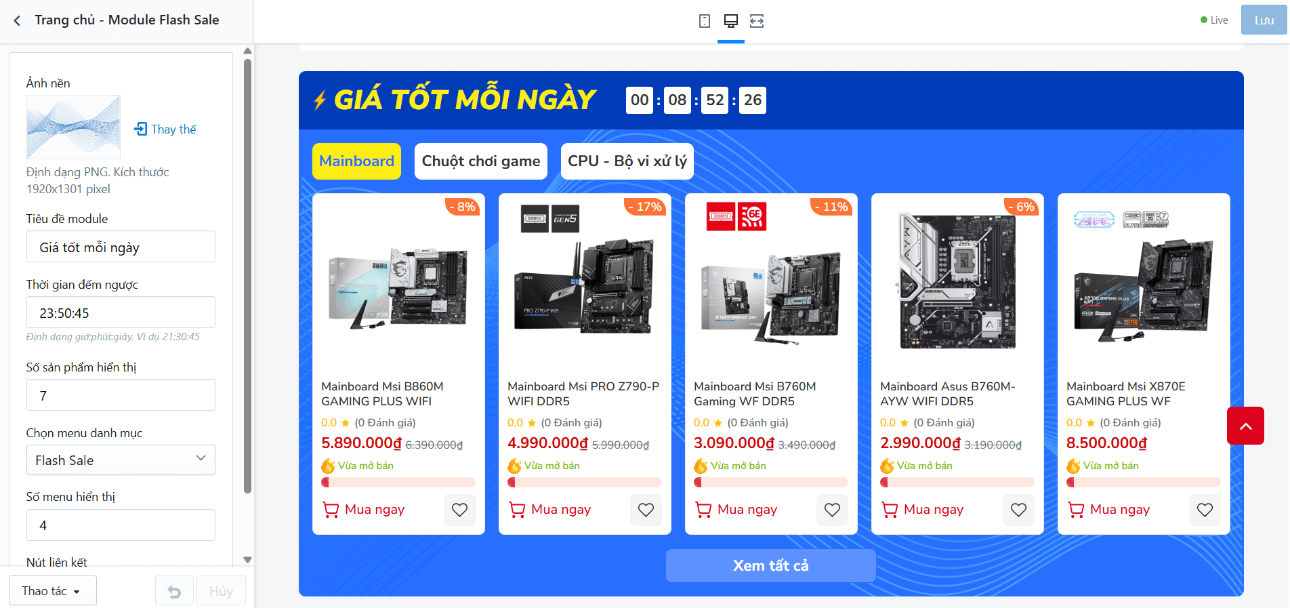Click the -11% discount badge
1290x608 pixels.
point(831,207)
